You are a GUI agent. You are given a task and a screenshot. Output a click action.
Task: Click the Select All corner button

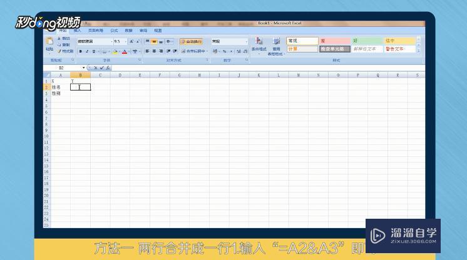pyautogui.click(x=47, y=75)
